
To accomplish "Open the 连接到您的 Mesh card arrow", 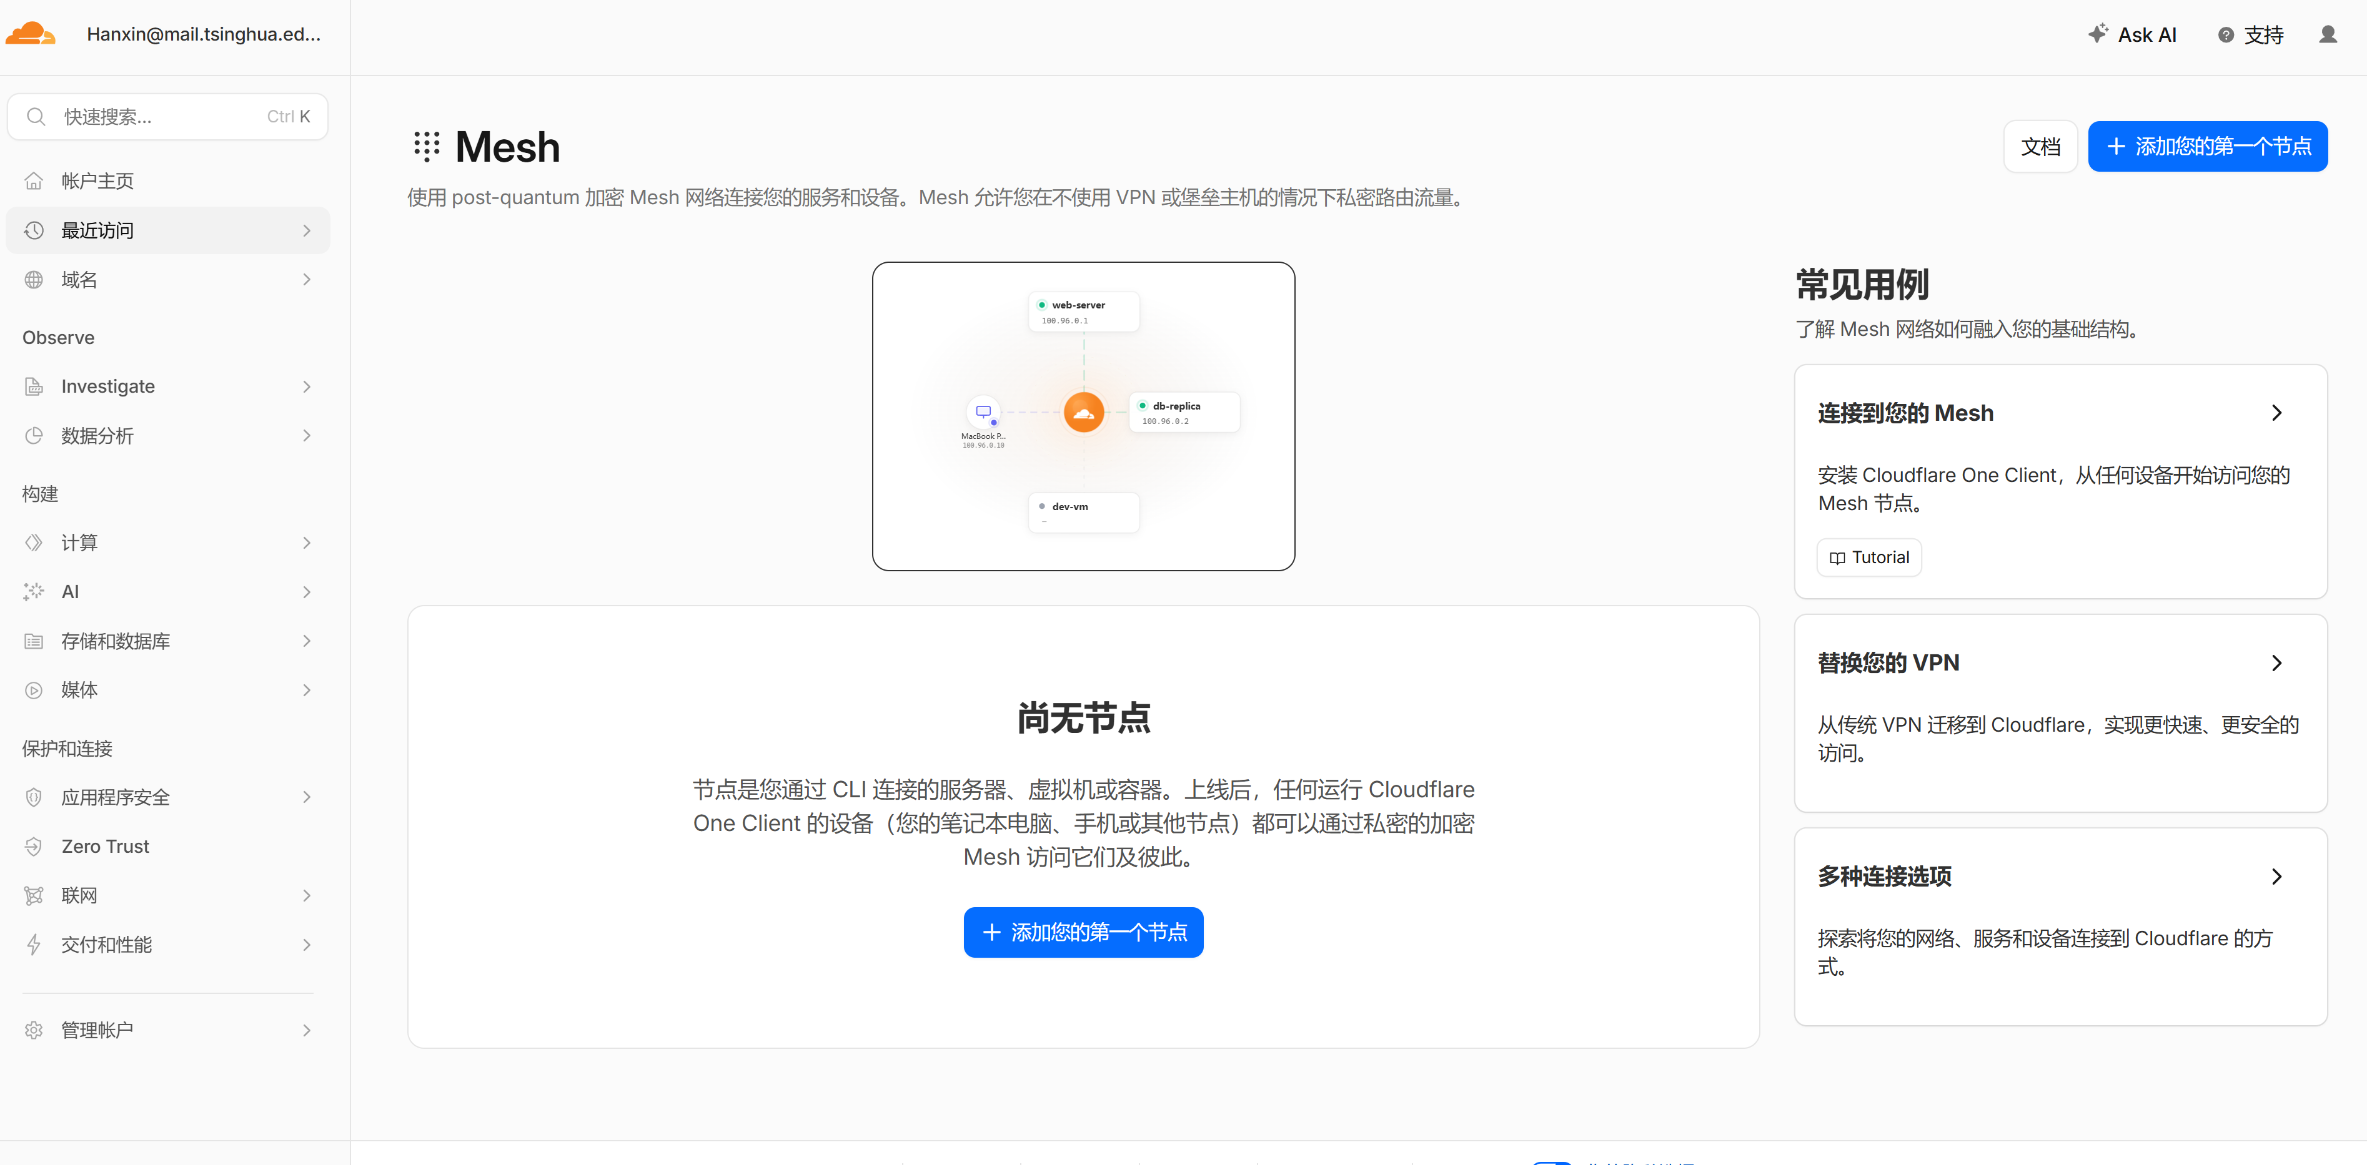I will (2276, 413).
